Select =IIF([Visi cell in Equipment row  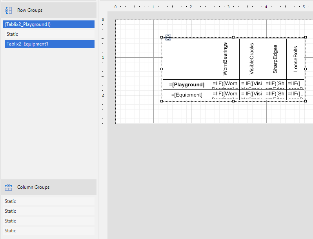(251, 95)
